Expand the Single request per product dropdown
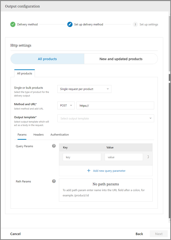Screen dimensions: 171x240 (x=84, y=89)
